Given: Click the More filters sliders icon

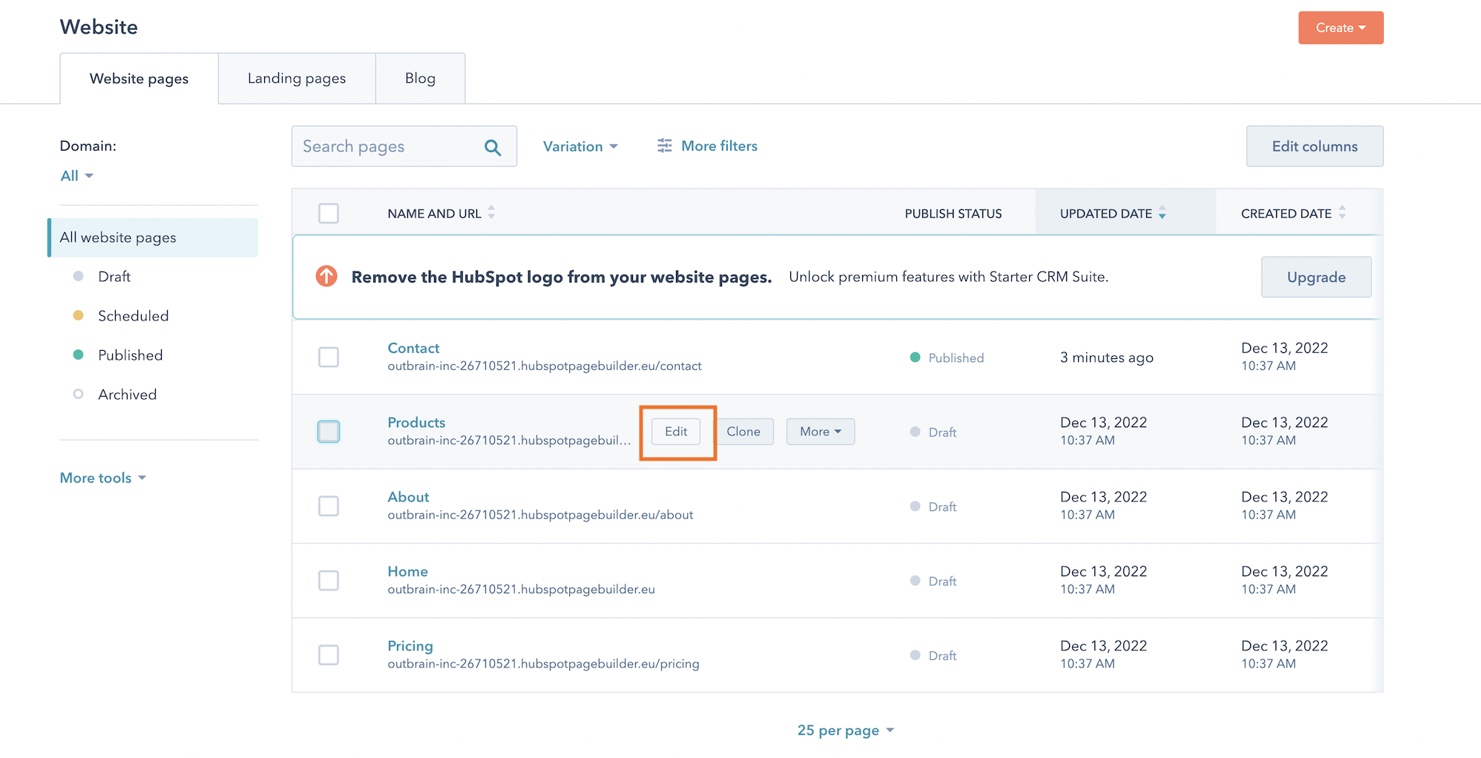Looking at the screenshot, I should click(x=664, y=146).
